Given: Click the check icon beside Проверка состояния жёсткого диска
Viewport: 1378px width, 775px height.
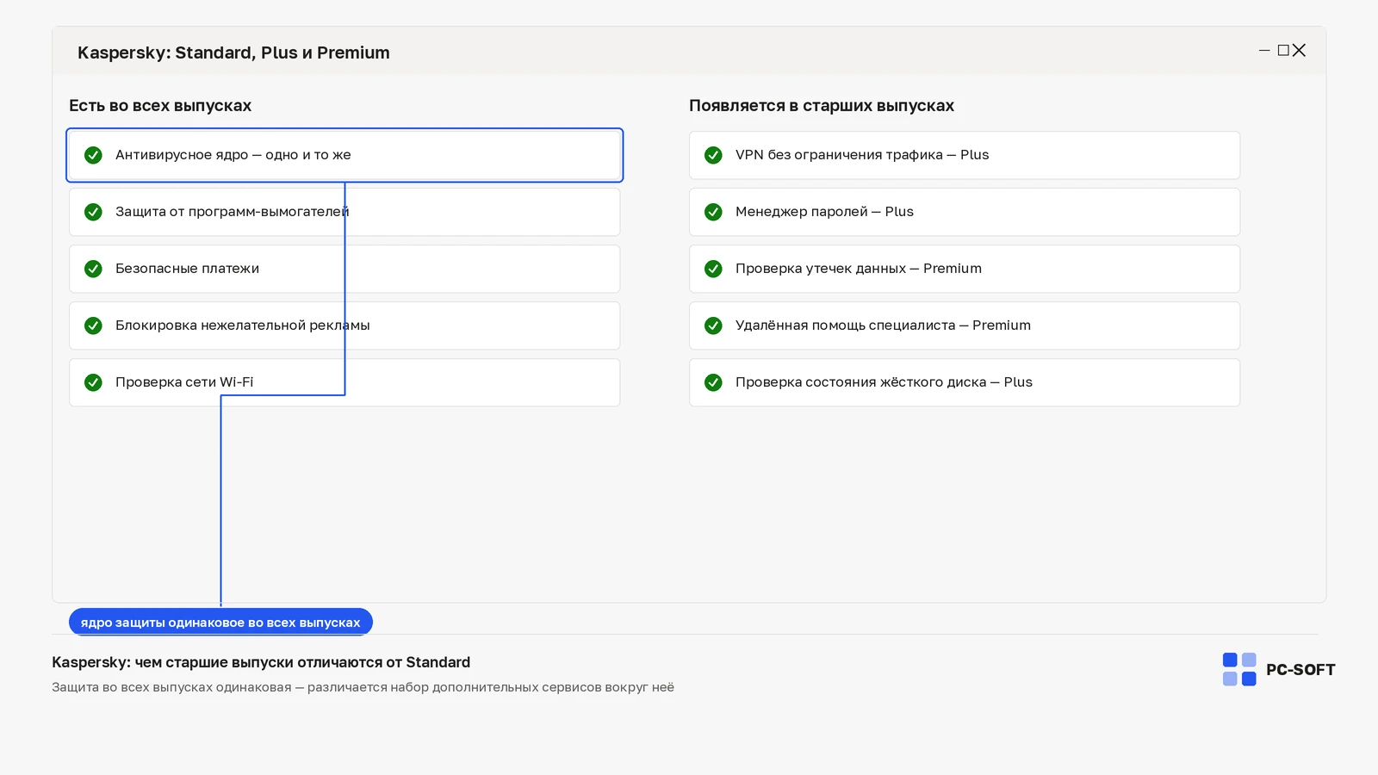Looking at the screenshot, I should [x=713, y=382].
